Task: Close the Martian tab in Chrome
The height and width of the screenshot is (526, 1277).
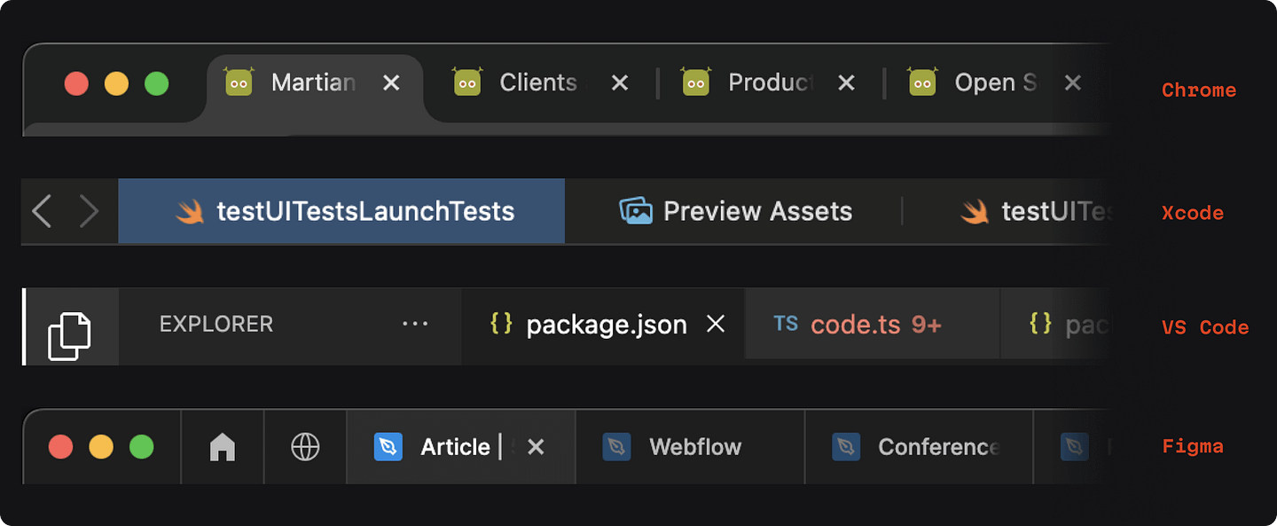Action: tap(391, 82)
